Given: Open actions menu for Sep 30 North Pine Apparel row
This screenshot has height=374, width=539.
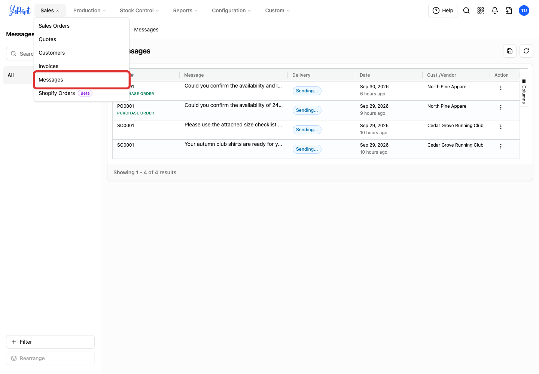Looking at the screenshot, I should [x=501, y=88].
